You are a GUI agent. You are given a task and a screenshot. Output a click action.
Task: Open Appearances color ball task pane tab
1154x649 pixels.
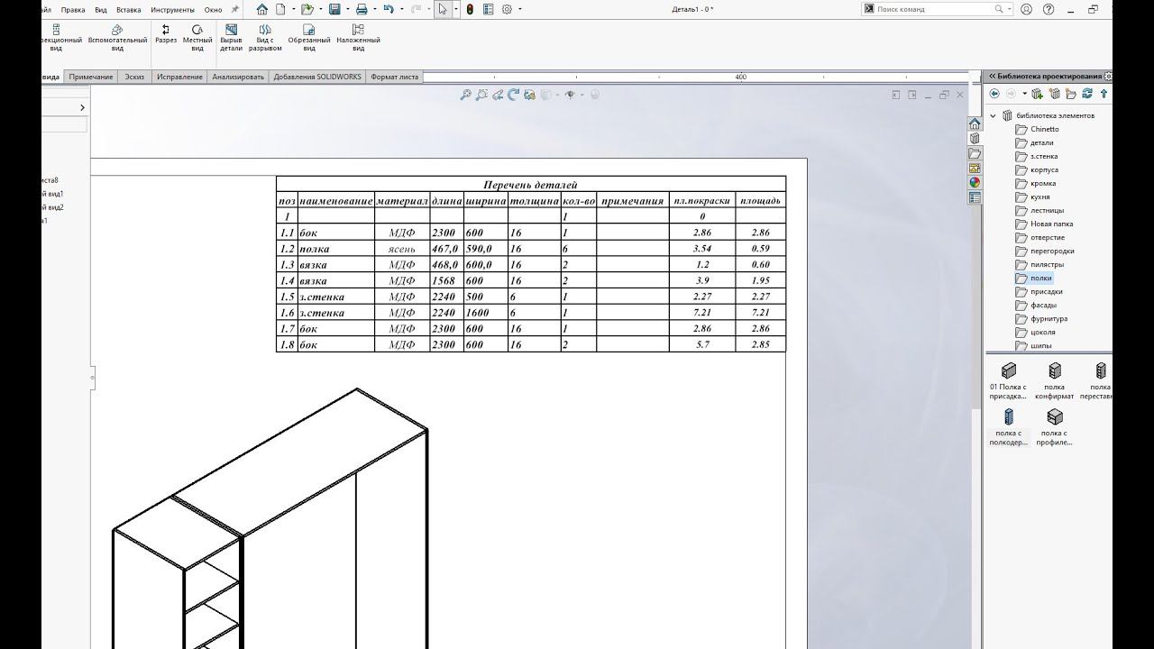point(975,182)
